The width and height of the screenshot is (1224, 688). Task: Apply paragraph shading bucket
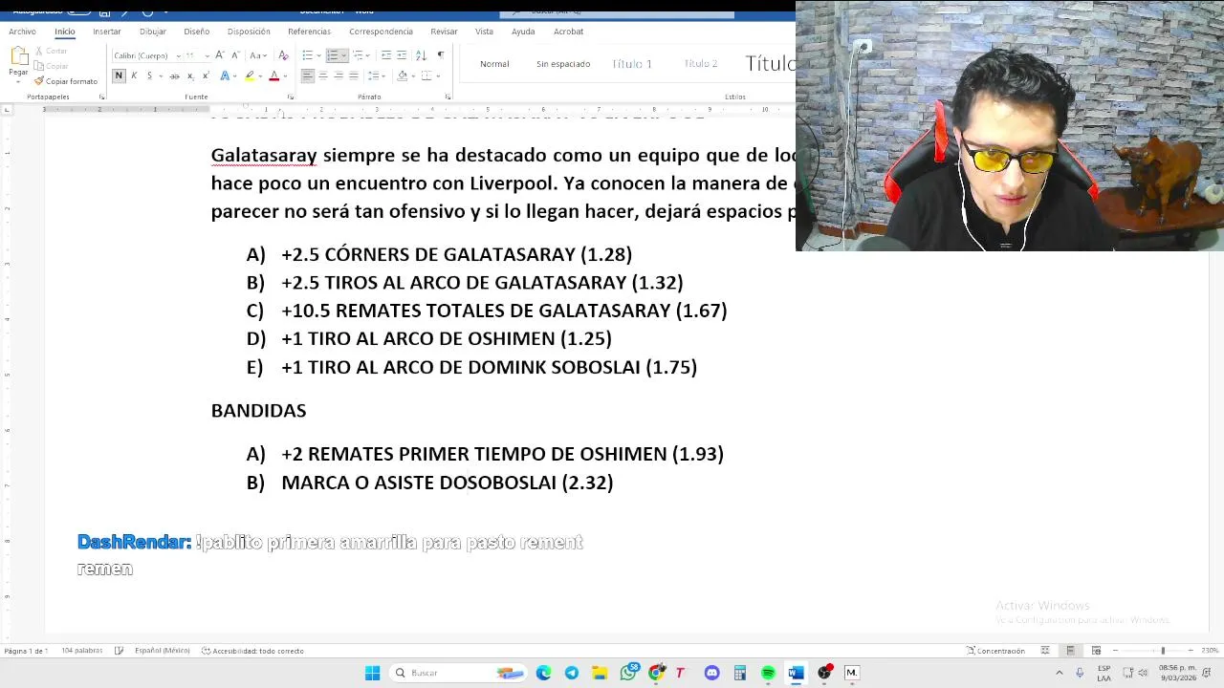pyautogui.click(x=403, y=75)
